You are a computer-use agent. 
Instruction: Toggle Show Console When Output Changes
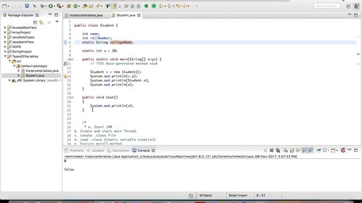click(304, 151)
